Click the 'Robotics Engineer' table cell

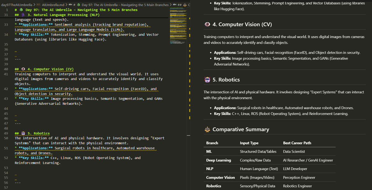point(297,186)
